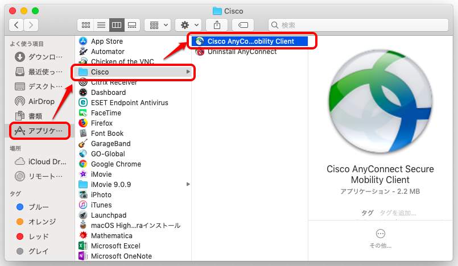The image size is (458, 266).
Task: Select iTunes in the list
Action: pos(133,205)
